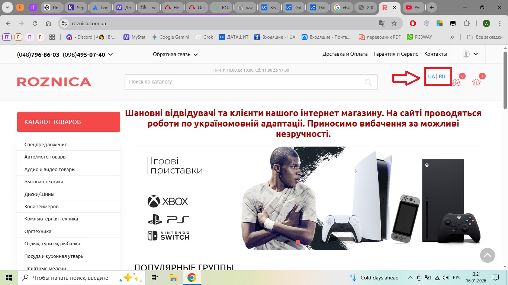Reload the page

pos(35,23)
